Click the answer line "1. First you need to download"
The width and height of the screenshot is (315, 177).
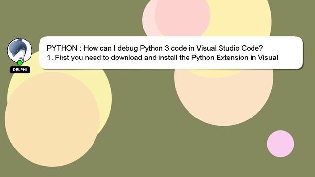coord(162,58)
